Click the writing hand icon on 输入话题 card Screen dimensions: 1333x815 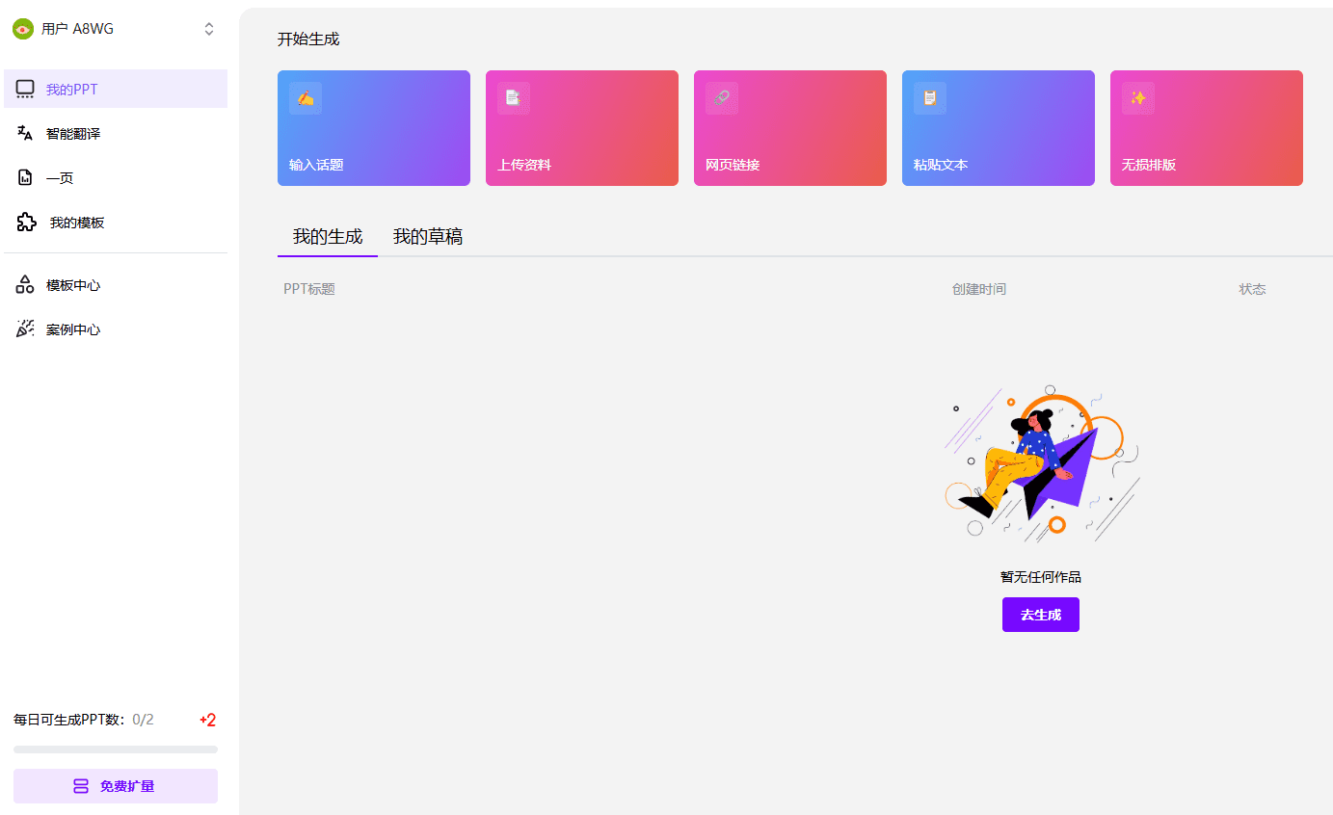point(306,98)
